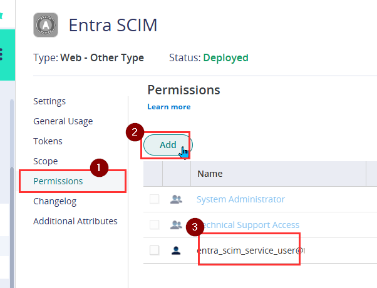Click the Deployed status text
Screen dimensions: 377x288
(226, 58)
